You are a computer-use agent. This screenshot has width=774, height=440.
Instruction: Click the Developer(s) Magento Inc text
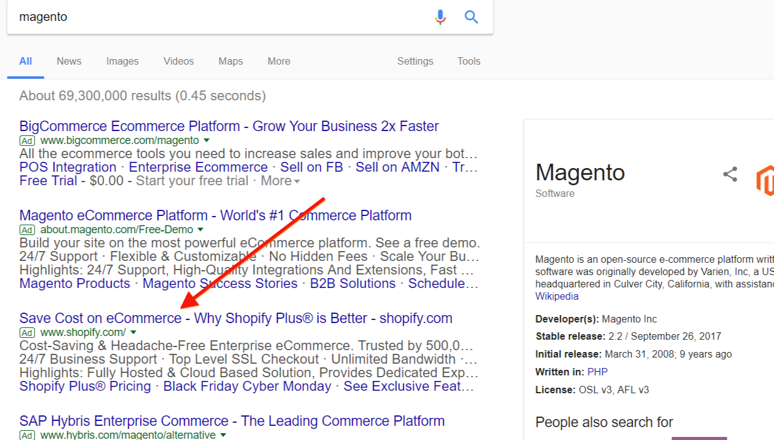click(x=596, y=319)
